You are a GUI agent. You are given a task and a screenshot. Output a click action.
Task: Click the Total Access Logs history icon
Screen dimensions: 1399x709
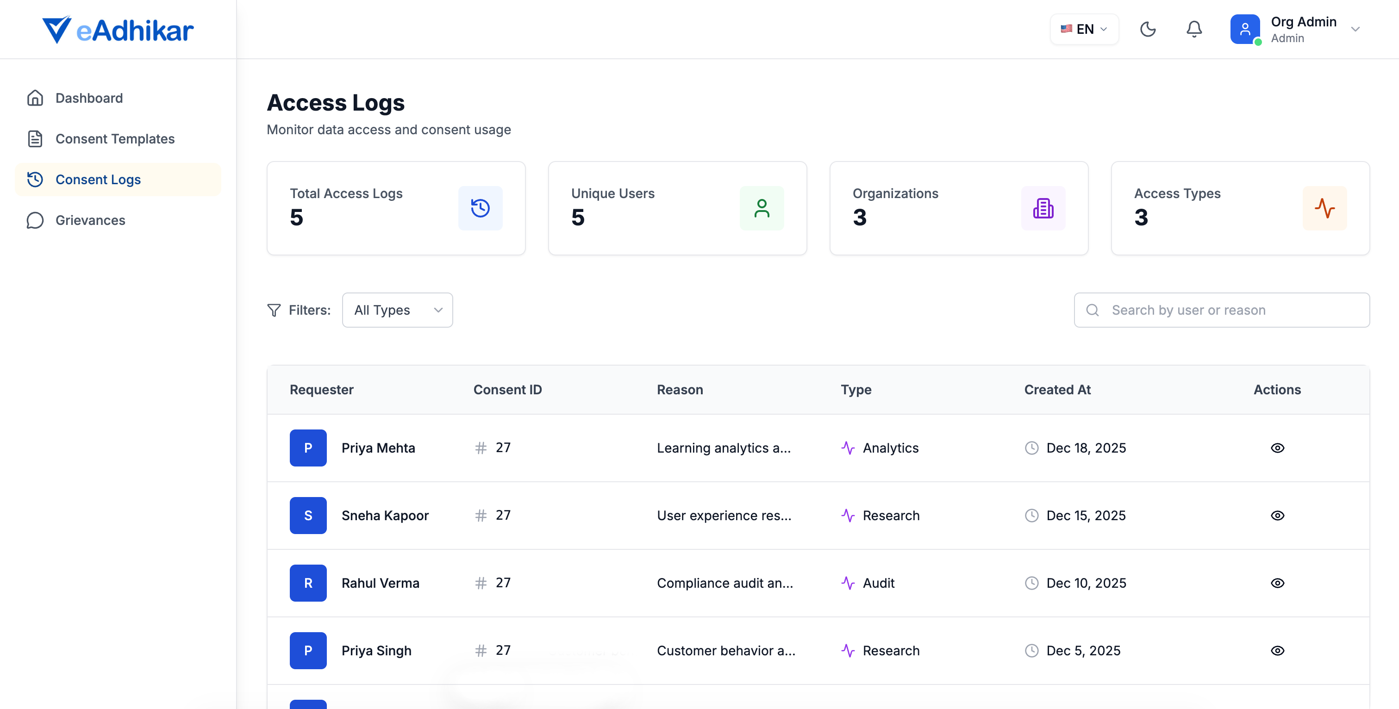pos(480,208)
